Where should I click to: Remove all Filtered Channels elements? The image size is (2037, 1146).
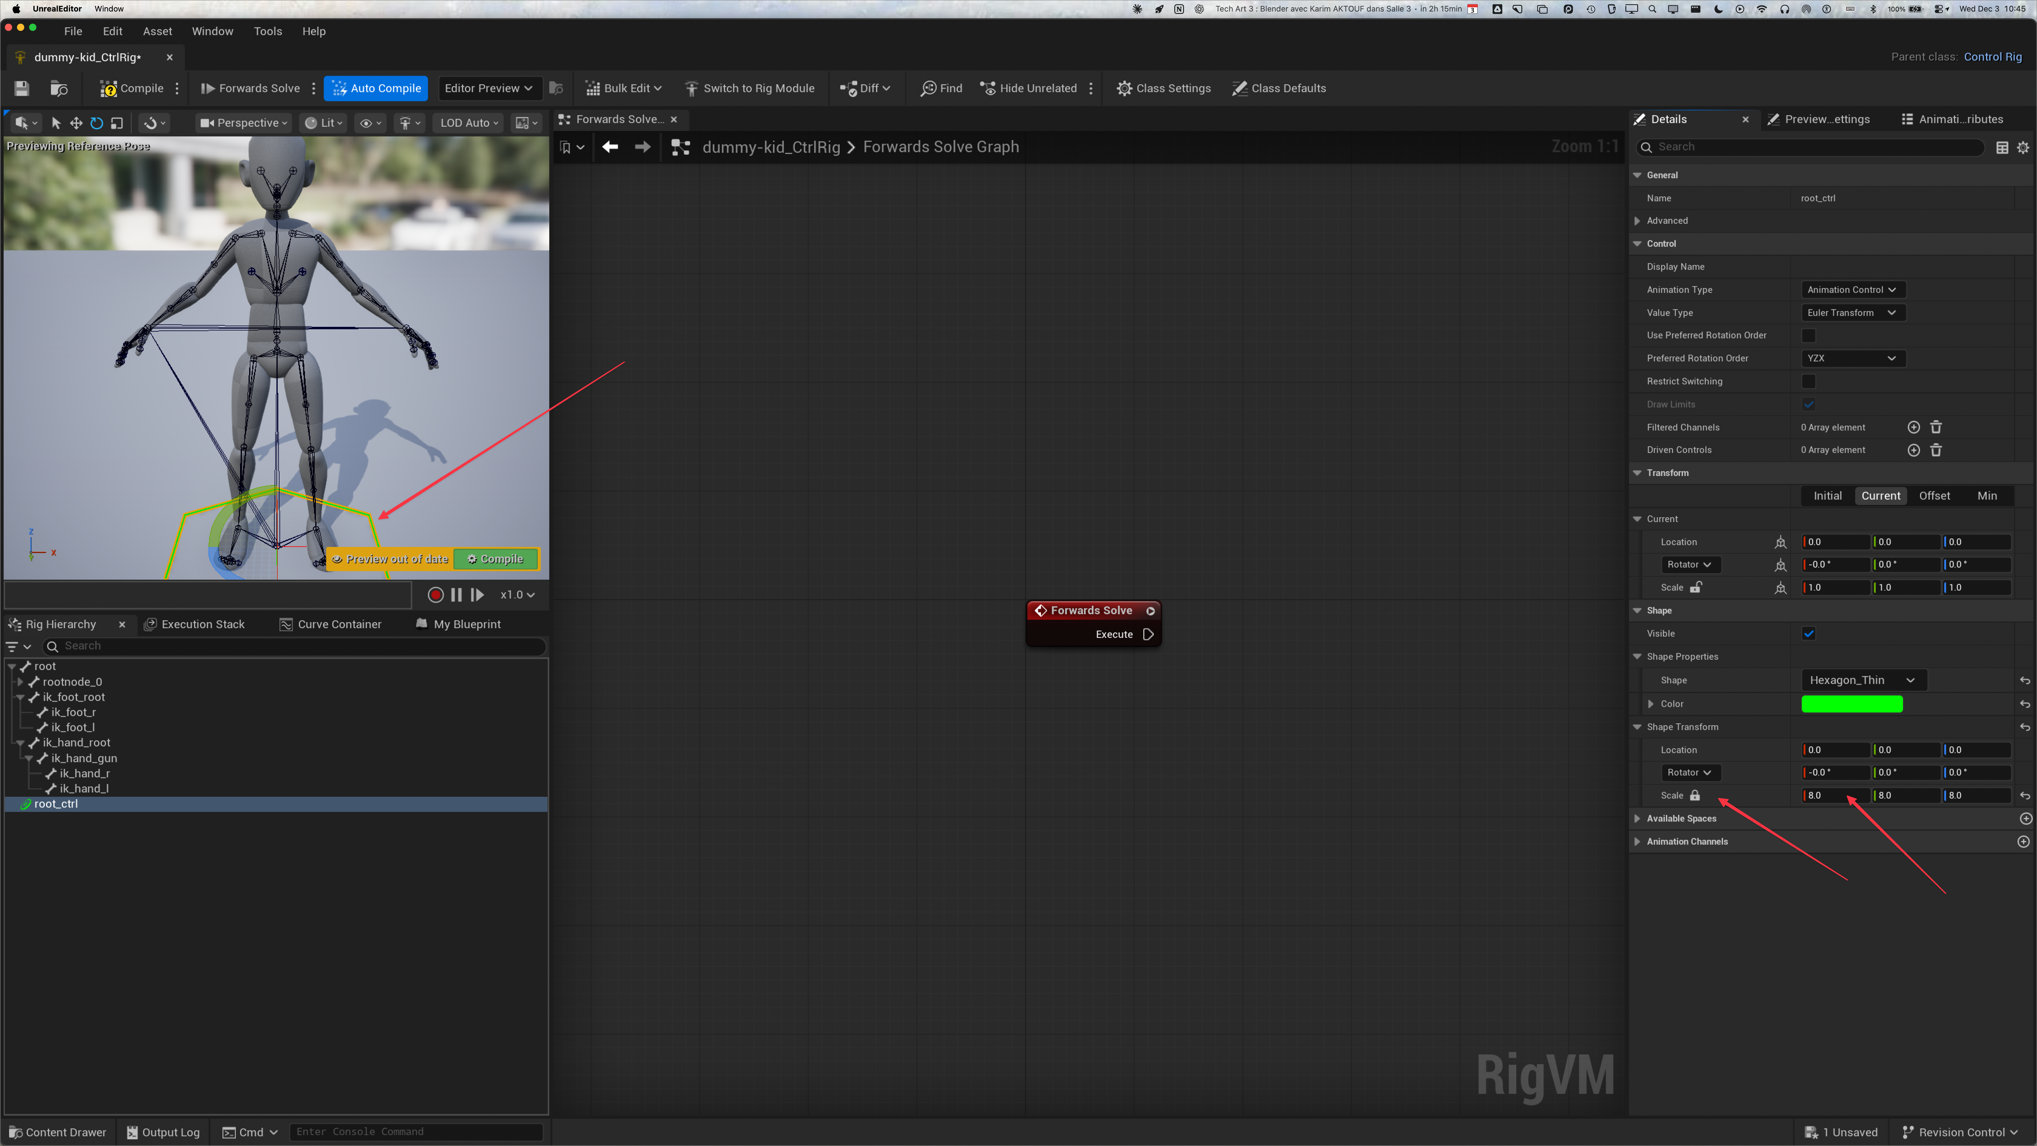pos(1936,427)
